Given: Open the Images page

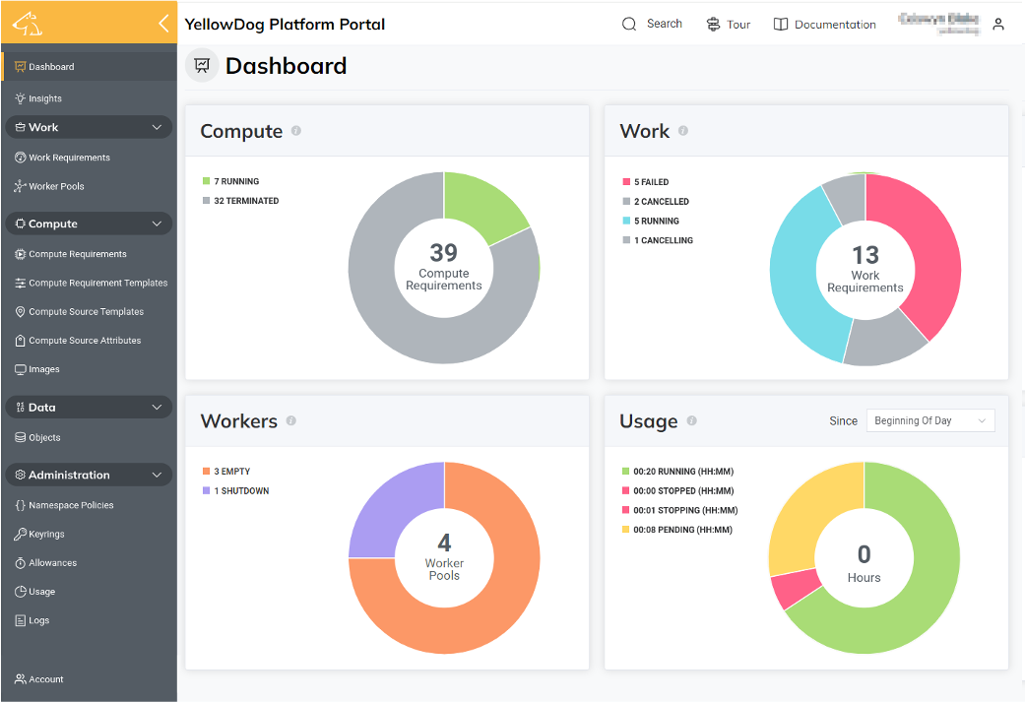Looking at the screenshot, I should [x=43, y=369].
